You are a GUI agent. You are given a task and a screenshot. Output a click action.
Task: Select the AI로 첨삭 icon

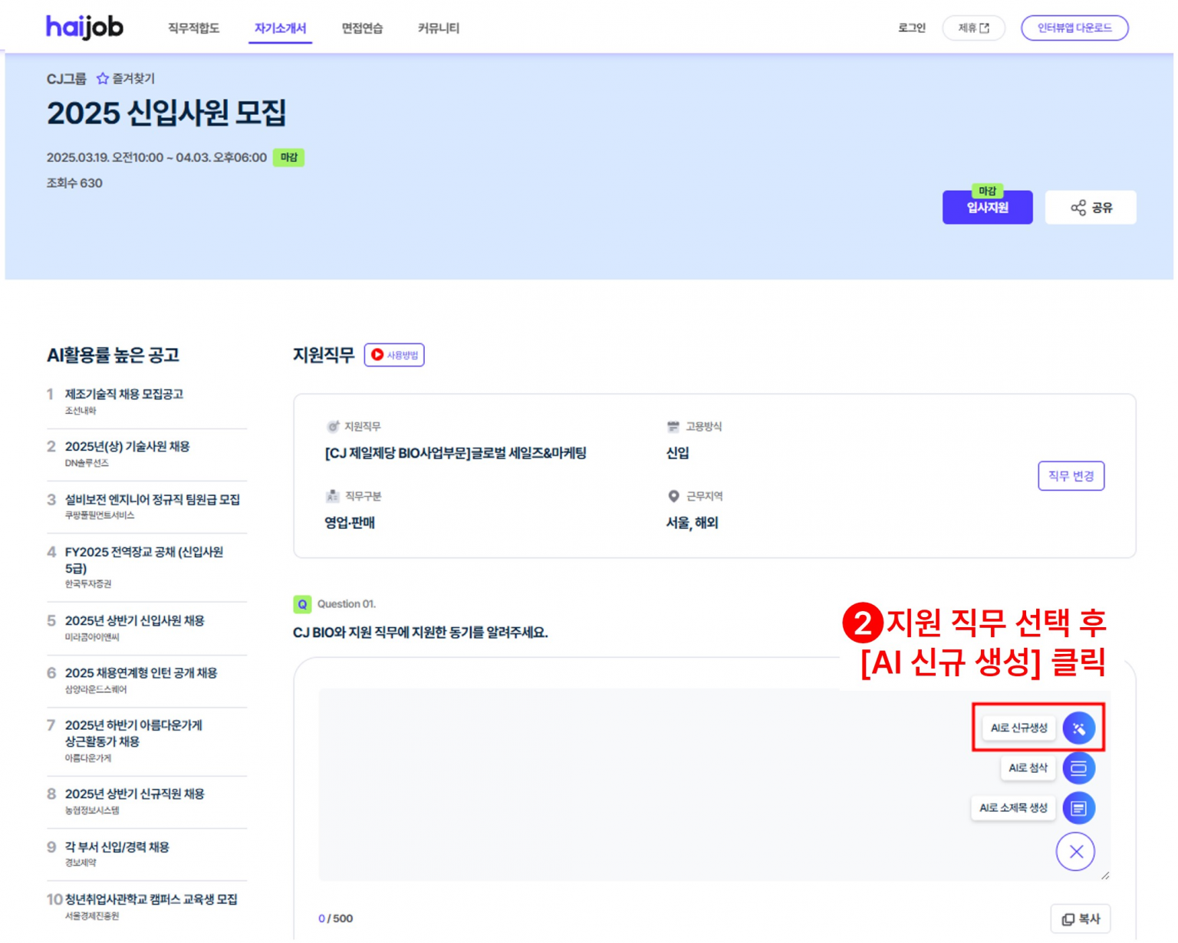click(x=1078, y=767)
